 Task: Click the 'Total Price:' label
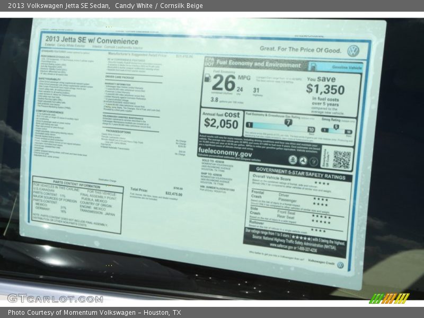click(x=139, y=190)
